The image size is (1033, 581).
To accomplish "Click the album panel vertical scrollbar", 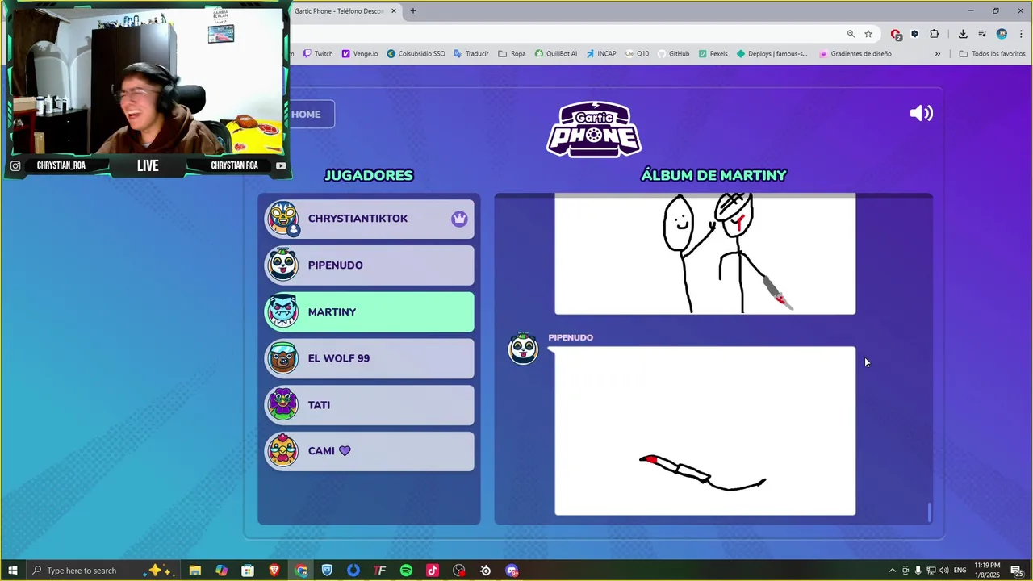I will click(929, 512).
